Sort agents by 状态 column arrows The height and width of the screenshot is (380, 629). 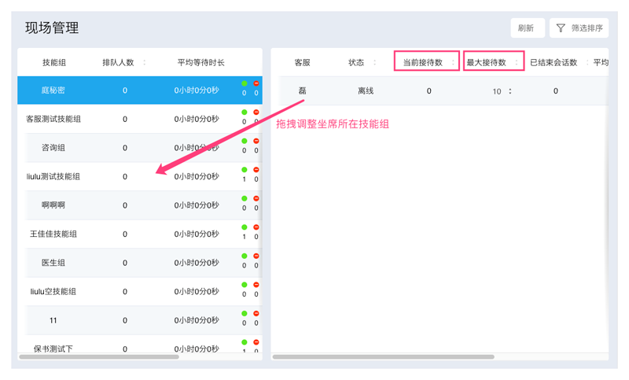374,62
